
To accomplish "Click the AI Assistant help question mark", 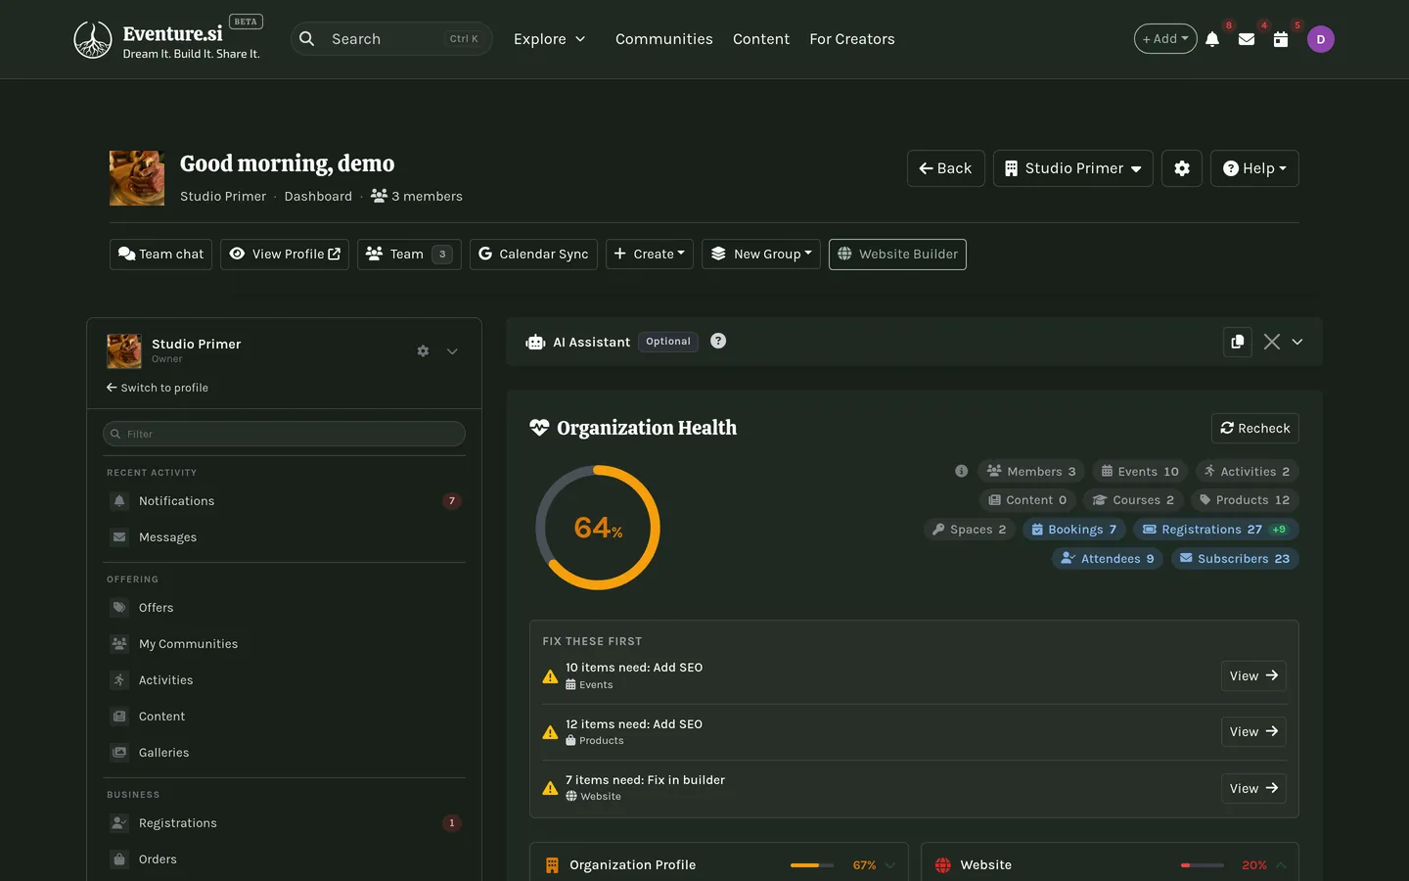I will coord(718,341).
